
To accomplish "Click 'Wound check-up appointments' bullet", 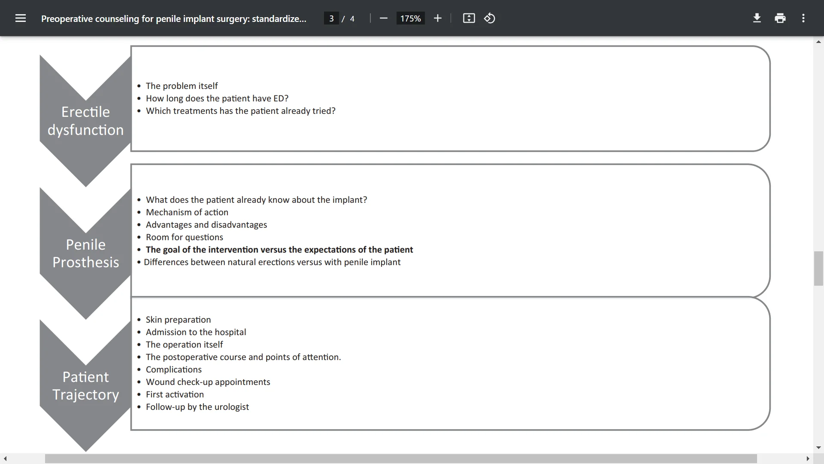I will click(x=208, y=382).
